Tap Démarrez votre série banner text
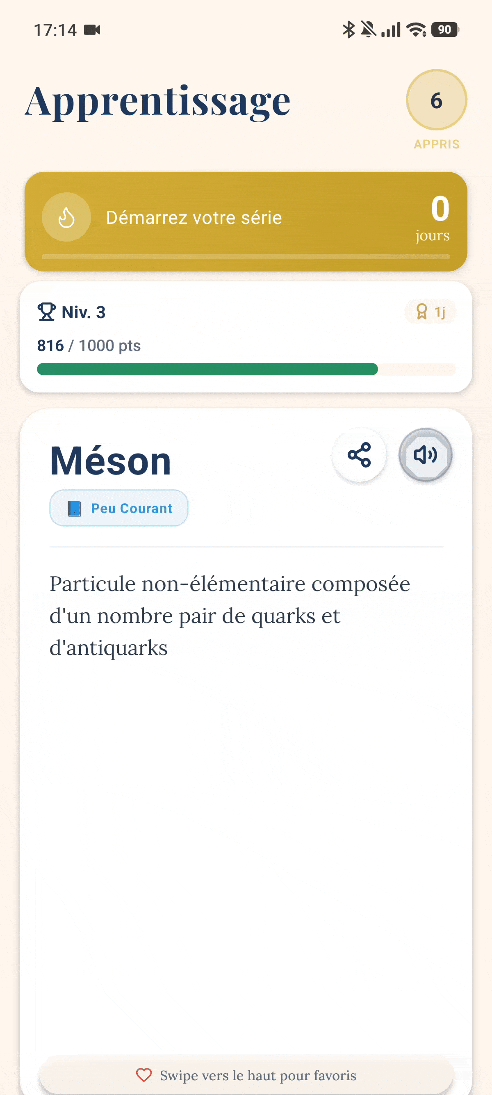The image size is (492, 1095). tap(194, 218)
